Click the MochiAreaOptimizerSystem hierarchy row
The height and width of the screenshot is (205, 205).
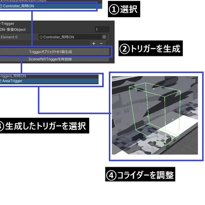pyautogui.click(x=51, y=1)
